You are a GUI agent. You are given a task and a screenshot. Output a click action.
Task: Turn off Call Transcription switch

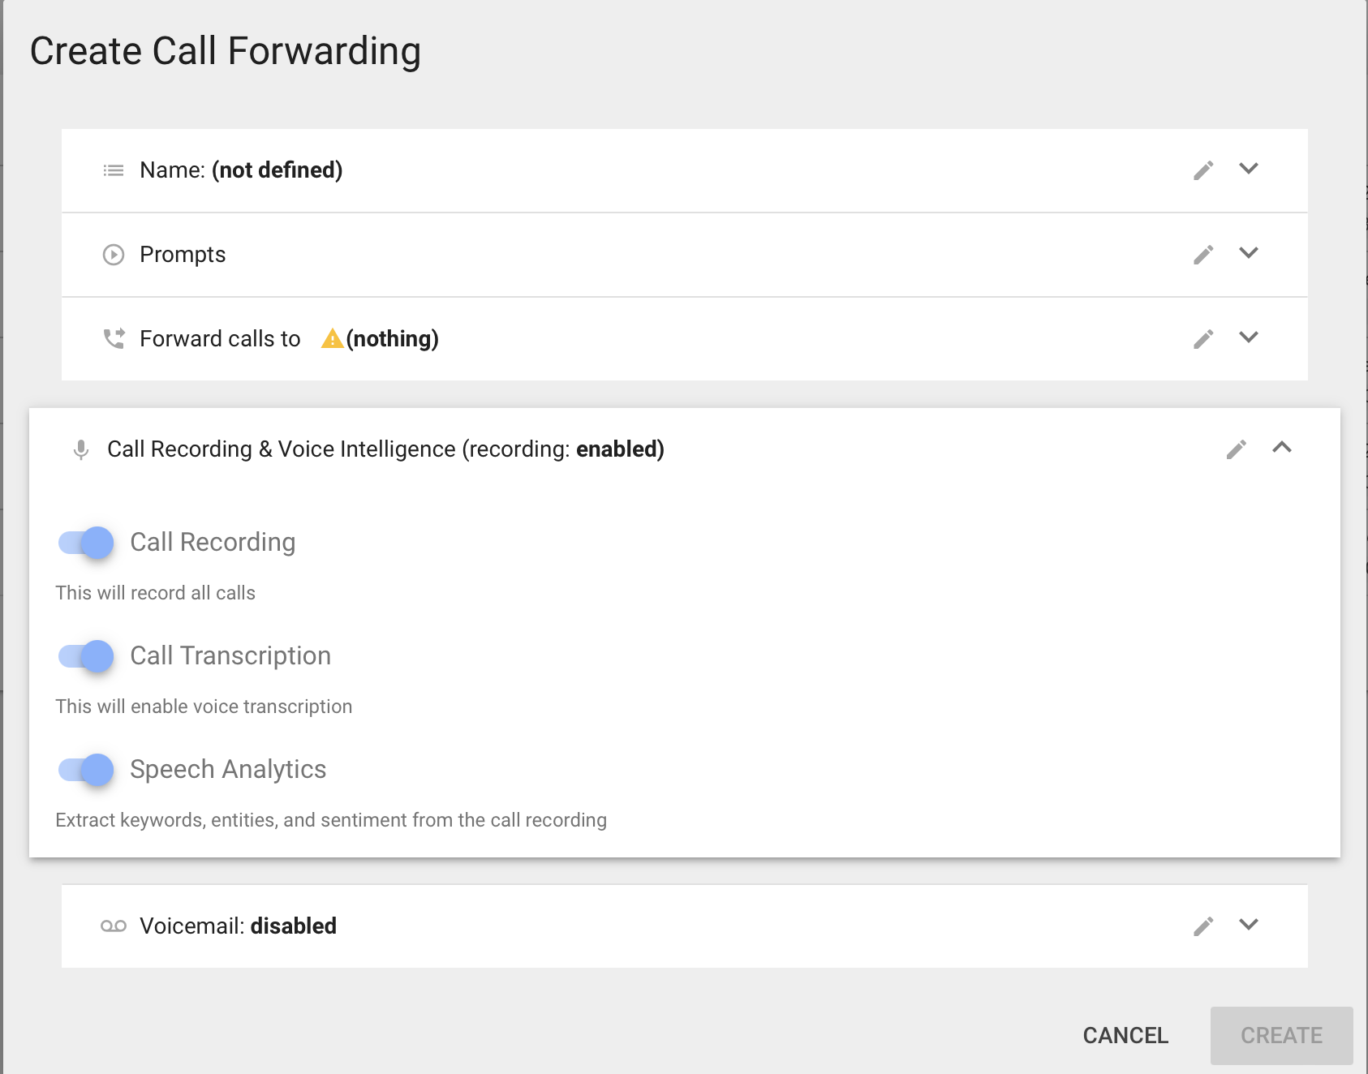[86, 656]
